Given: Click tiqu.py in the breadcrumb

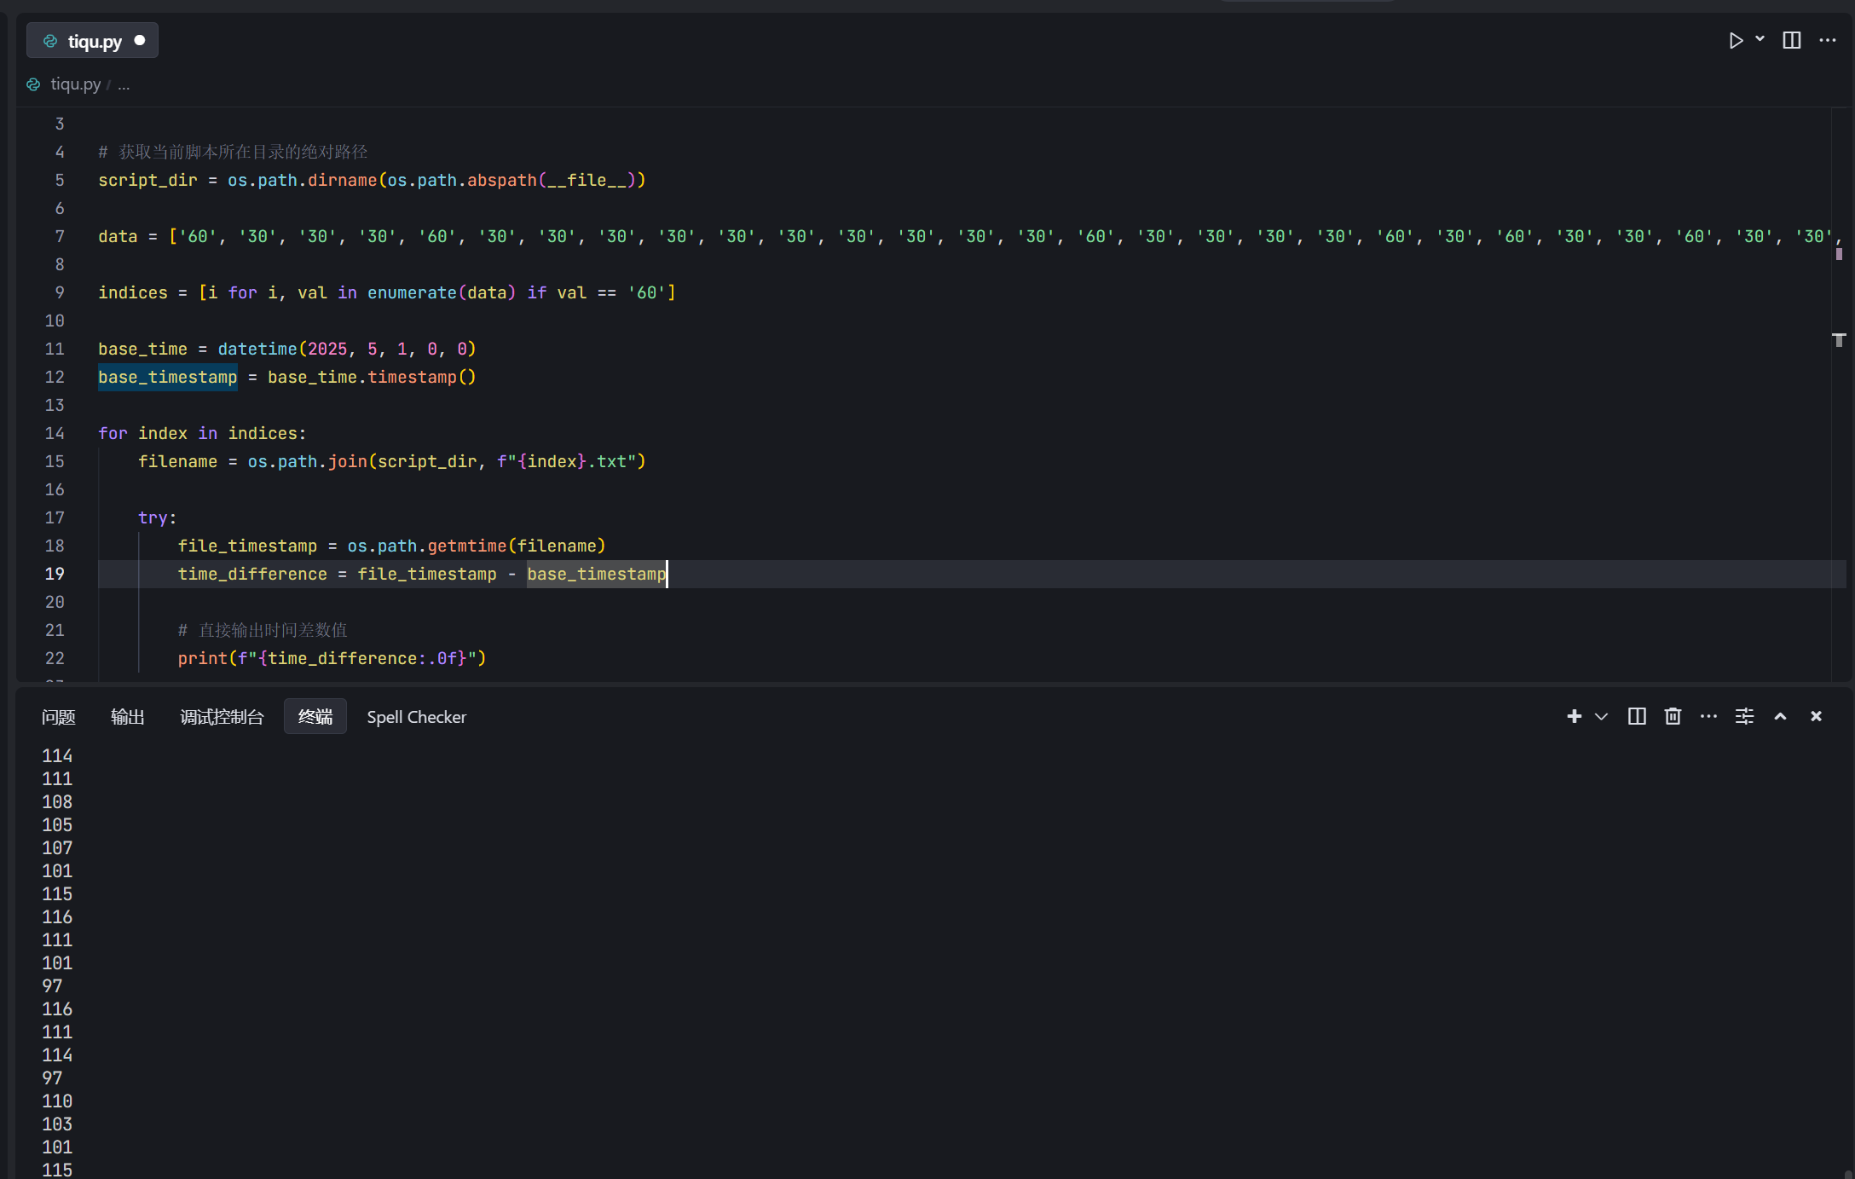Looking at the screenshot, I should [x=75, y=84].
